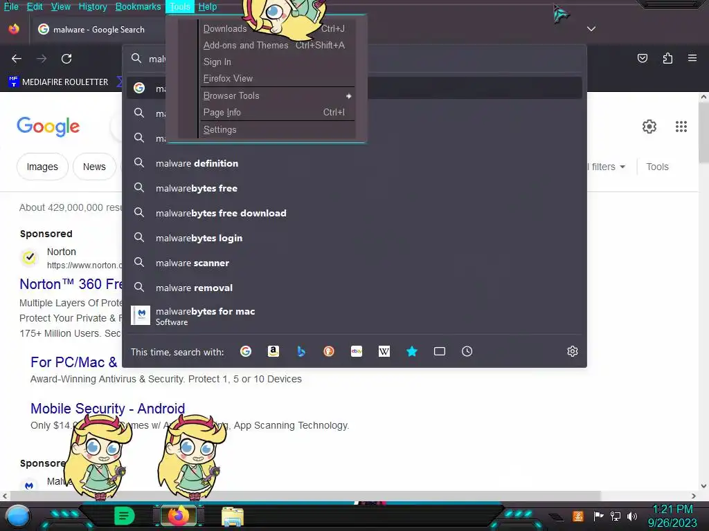Search this time with eBay icon
The image size is (709, 531).
[357, 351]
